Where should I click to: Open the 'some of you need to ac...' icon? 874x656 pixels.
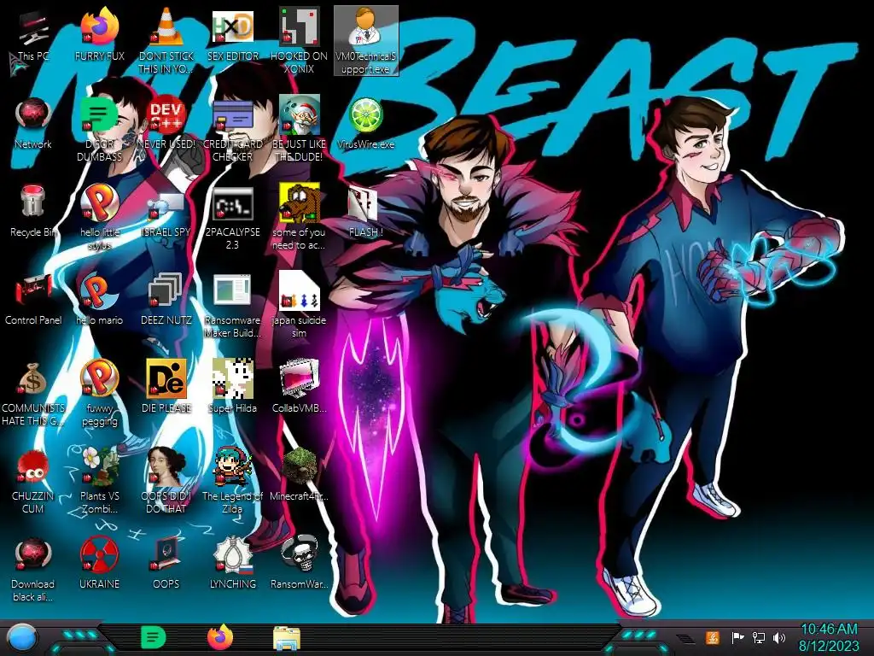pos(299,218)
